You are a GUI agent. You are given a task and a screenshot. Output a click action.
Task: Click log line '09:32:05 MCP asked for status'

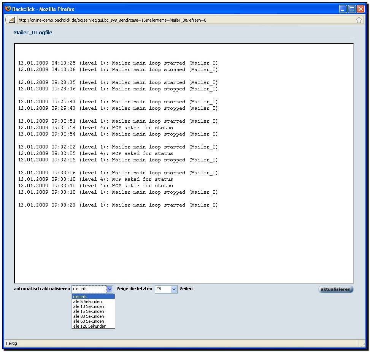[x=95, y=153]
